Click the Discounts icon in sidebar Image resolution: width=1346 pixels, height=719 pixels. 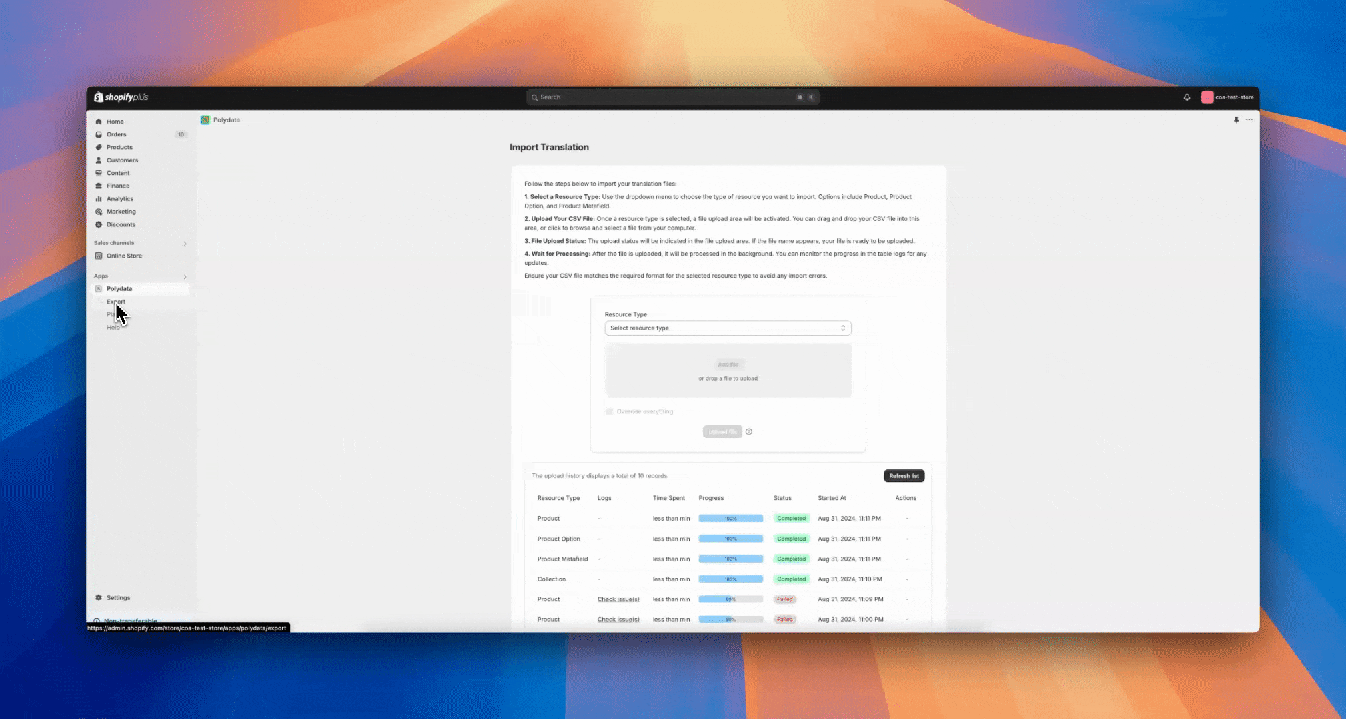(x=99, y=224)
